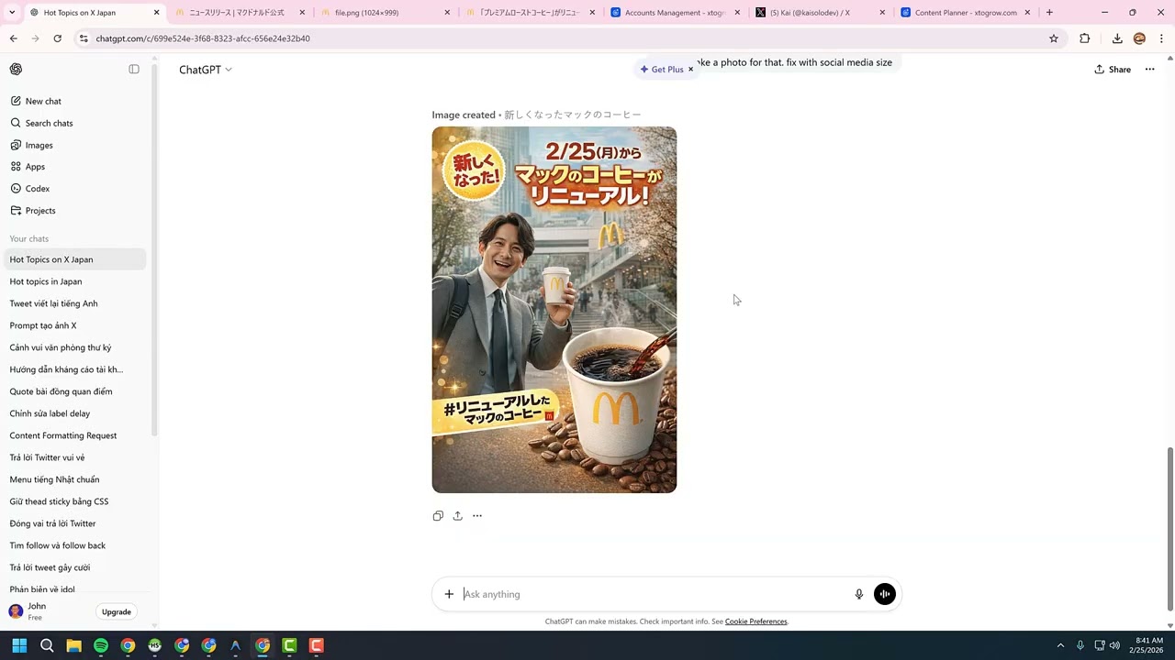Open Projects from sidebar
1175x660 pixels.
coord(75,211)
